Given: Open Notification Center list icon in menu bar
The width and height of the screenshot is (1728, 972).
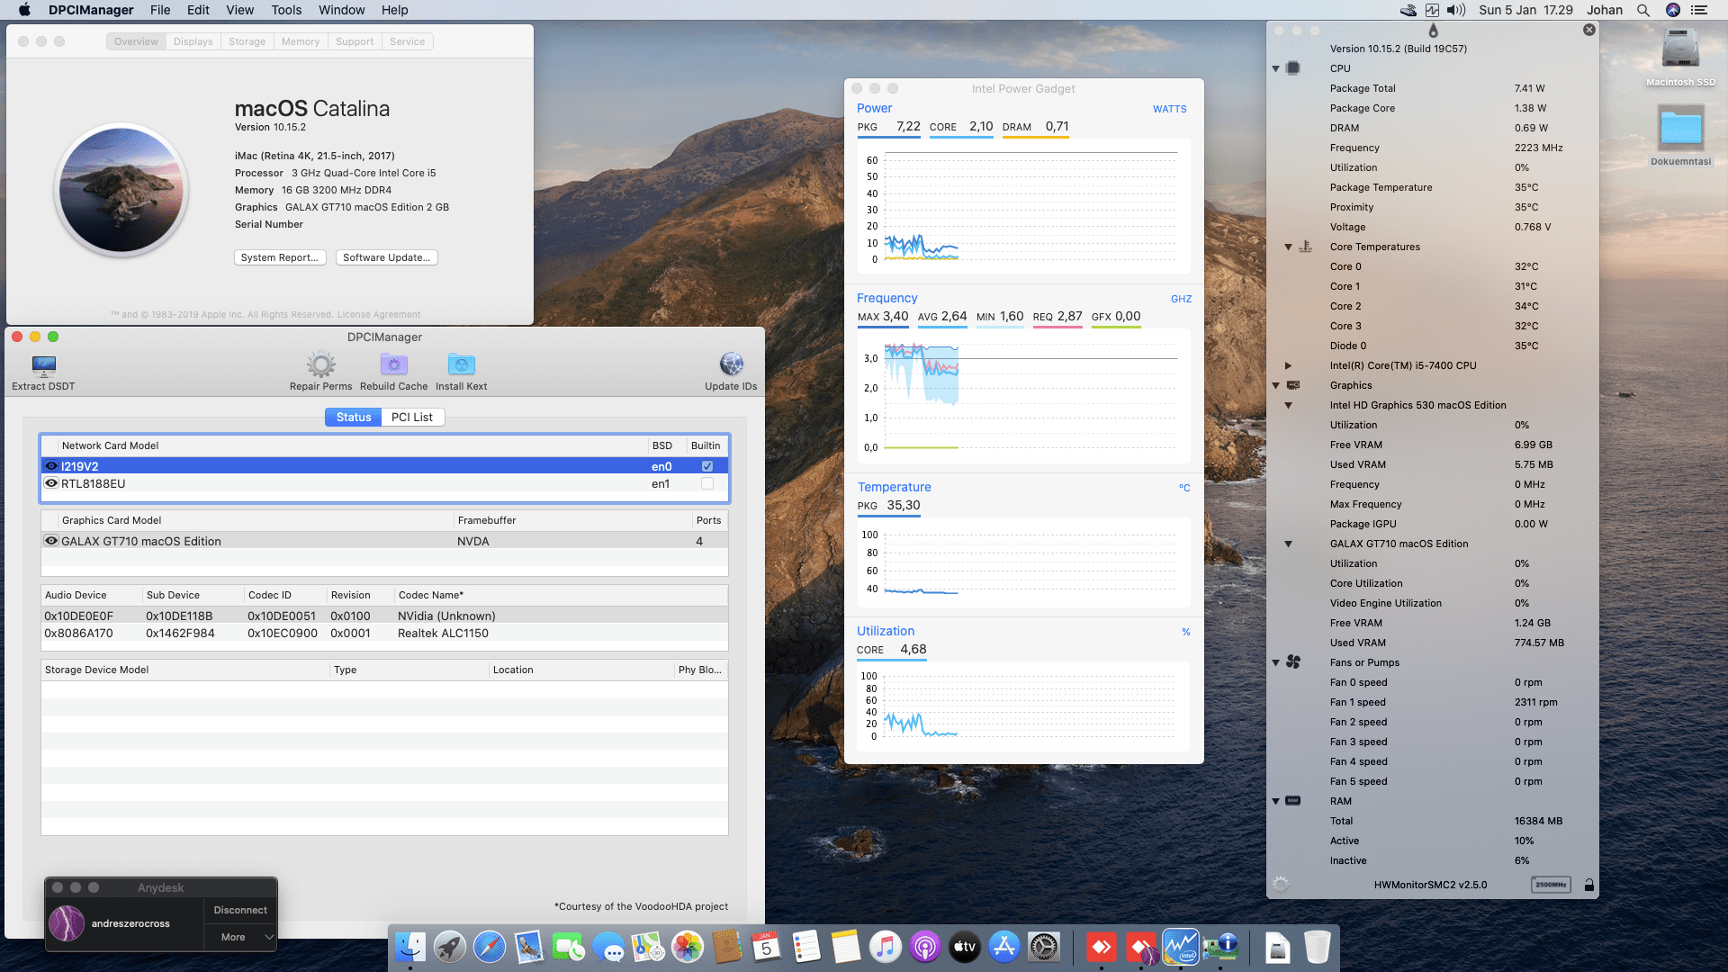Looking at the screenshot, I should pyautogui.click(x=1699, y=10).
